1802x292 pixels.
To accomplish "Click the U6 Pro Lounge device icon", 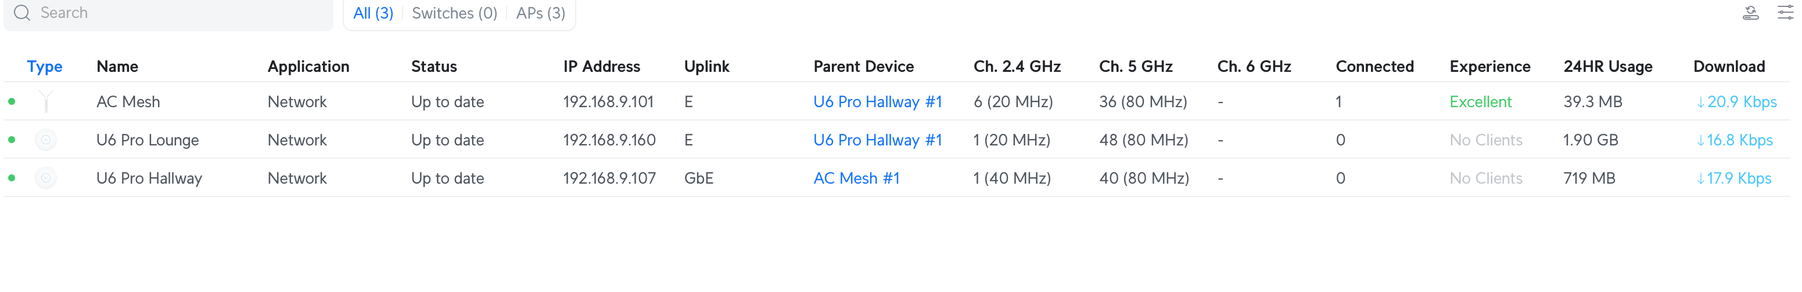I will coord(45,140).
